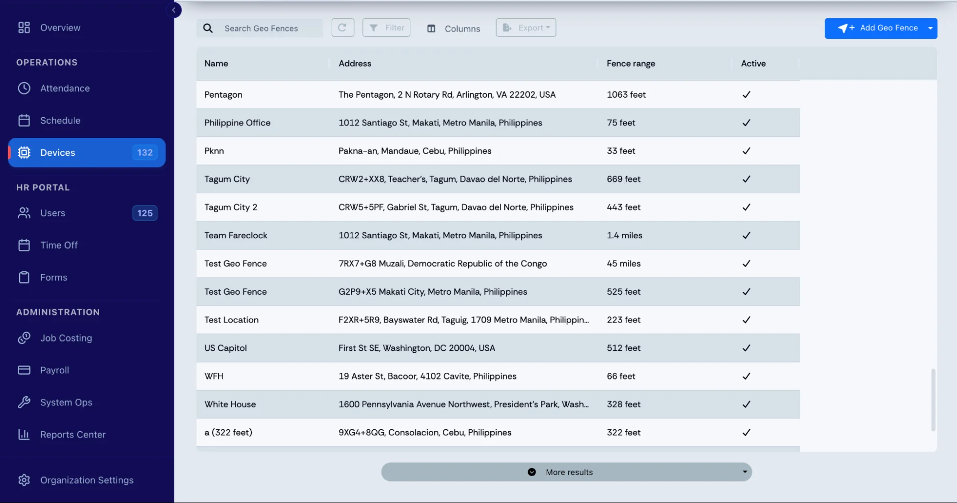Viewport: 957px width, 503px height.
Task: Click the Devices chip icon
Action: (24, 153)
